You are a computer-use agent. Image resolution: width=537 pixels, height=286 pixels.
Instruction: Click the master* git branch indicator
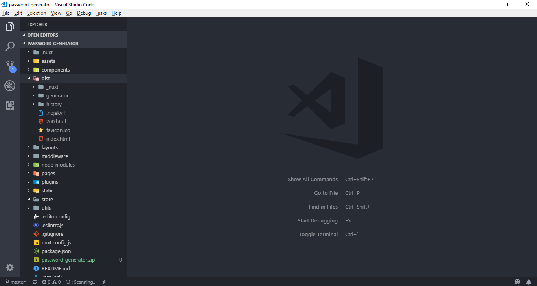click(16, 282)
